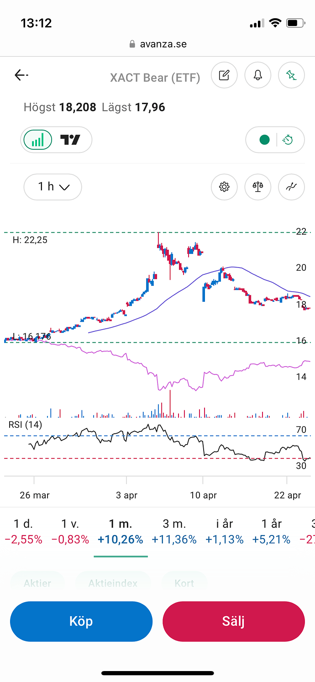Open the note edit pencil icon
This screenshot has height=682, width=315.
click(224, 75)
